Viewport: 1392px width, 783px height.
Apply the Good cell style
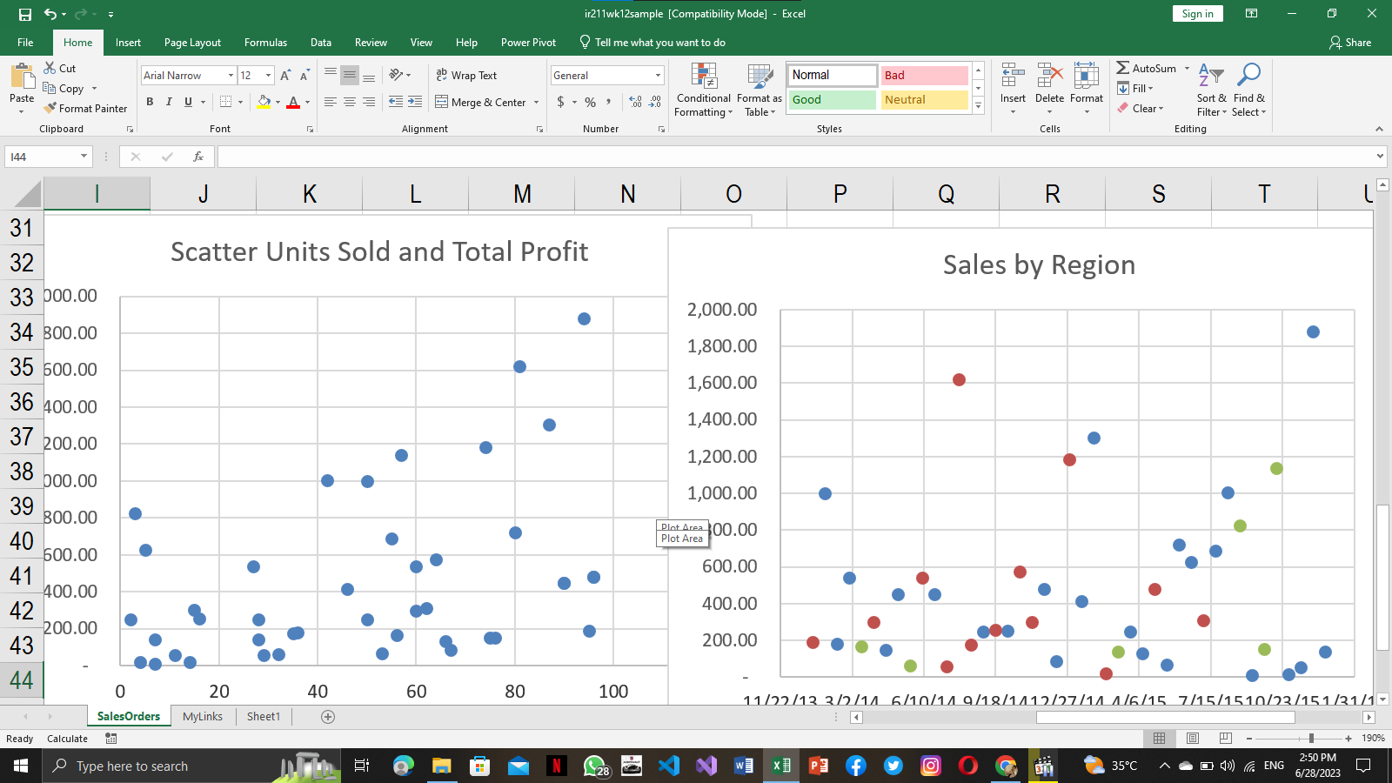tap(832, 100)
